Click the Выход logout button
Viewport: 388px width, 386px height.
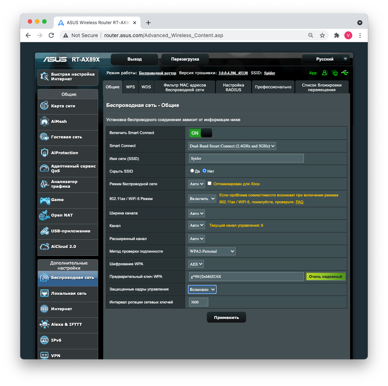tap(134, 59)
